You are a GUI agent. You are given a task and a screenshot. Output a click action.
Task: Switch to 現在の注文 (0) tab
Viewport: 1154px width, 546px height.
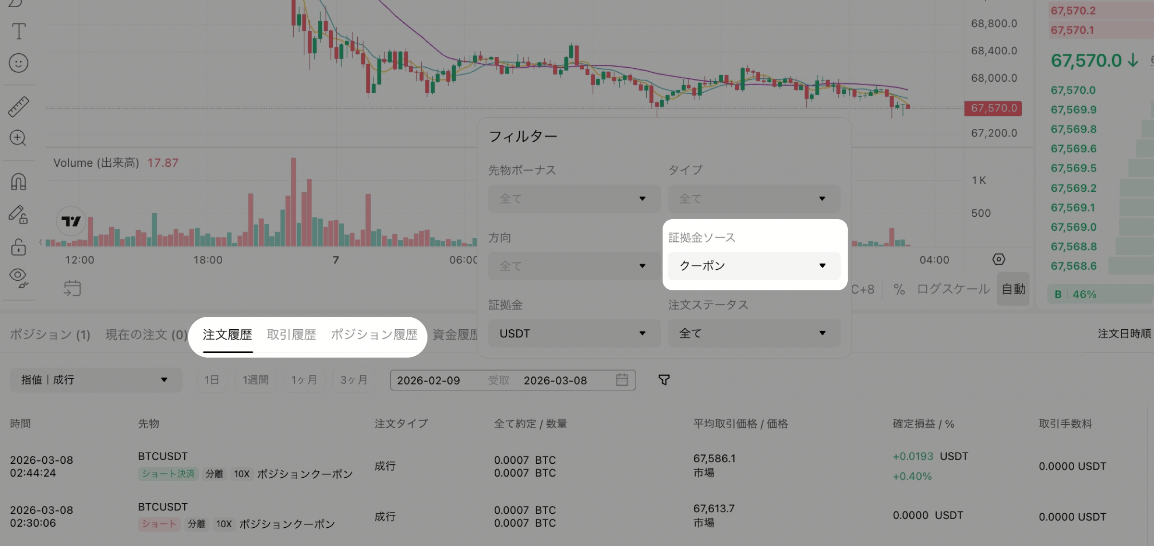pyautogui.click(x=146, y=335)
